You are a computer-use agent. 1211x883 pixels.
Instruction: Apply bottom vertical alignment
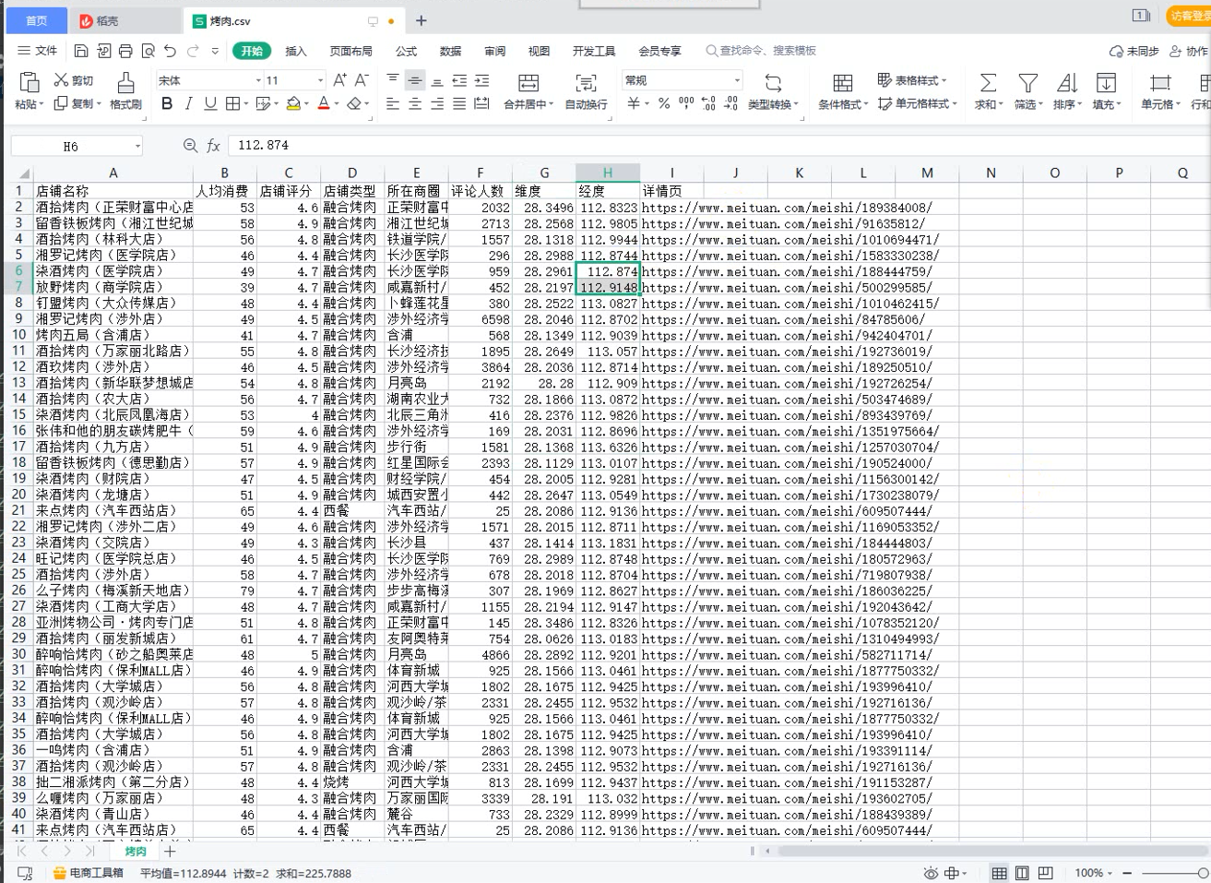tap(437, 80)
